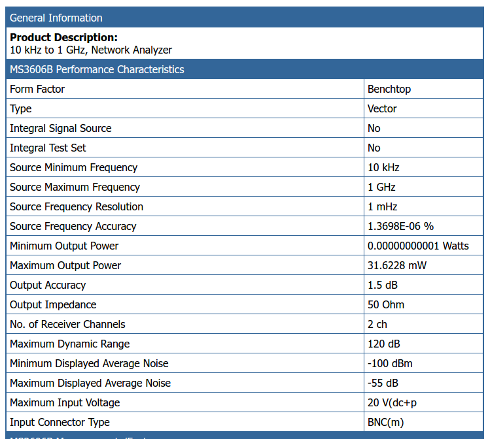Select the Source Frequency Accuracy label
Image resolution: width=488 pixels, height=439 pixels.
tap(73, 226)
